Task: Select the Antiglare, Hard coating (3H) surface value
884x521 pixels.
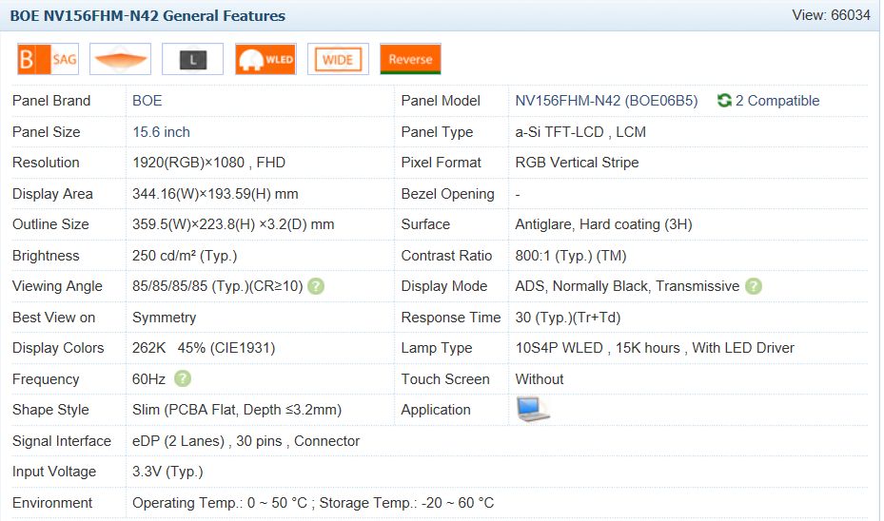Action: [603, 224]
